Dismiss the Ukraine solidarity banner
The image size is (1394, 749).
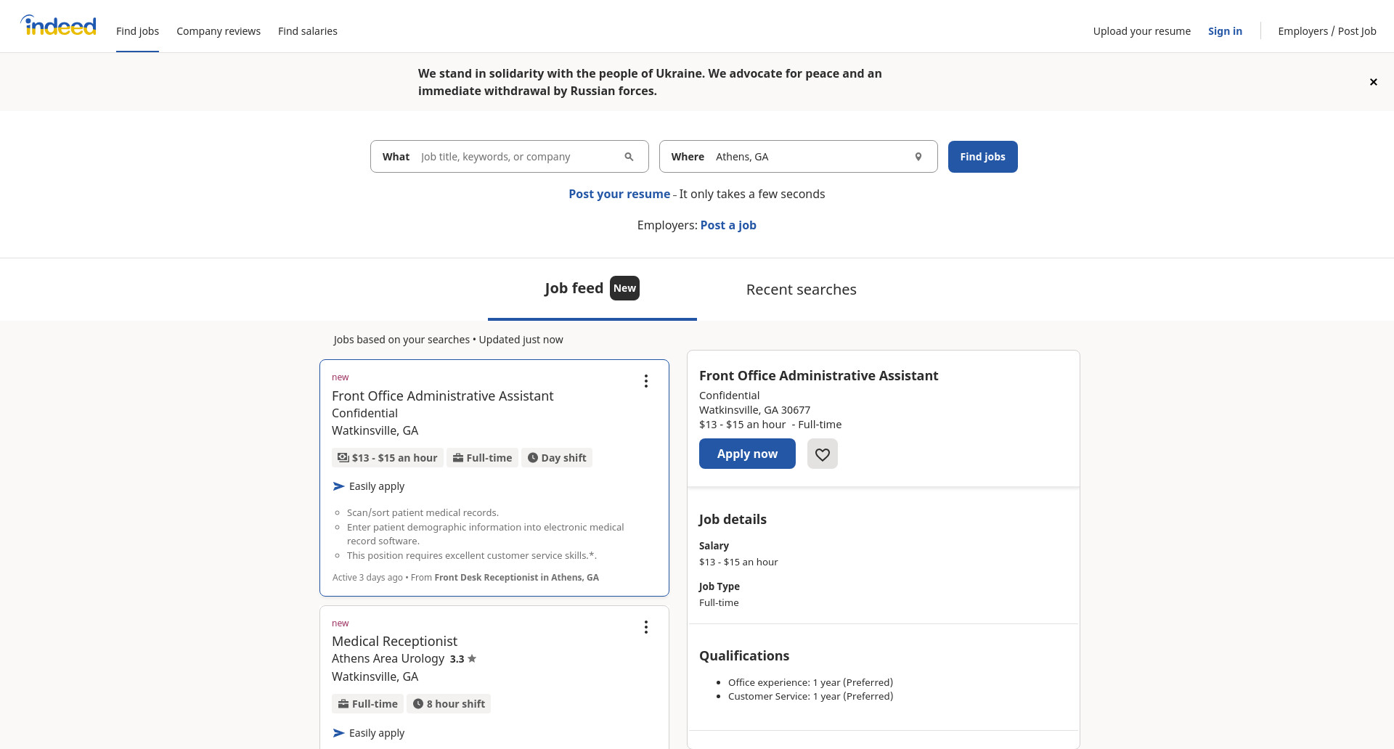(x=1373, y=82)
